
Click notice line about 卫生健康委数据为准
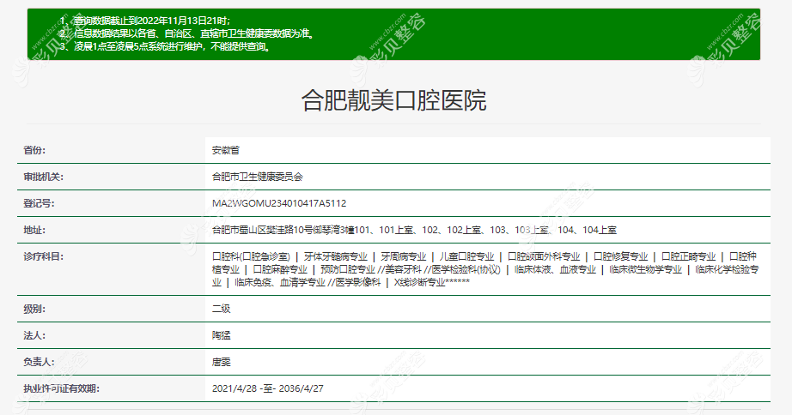[188, 33]
